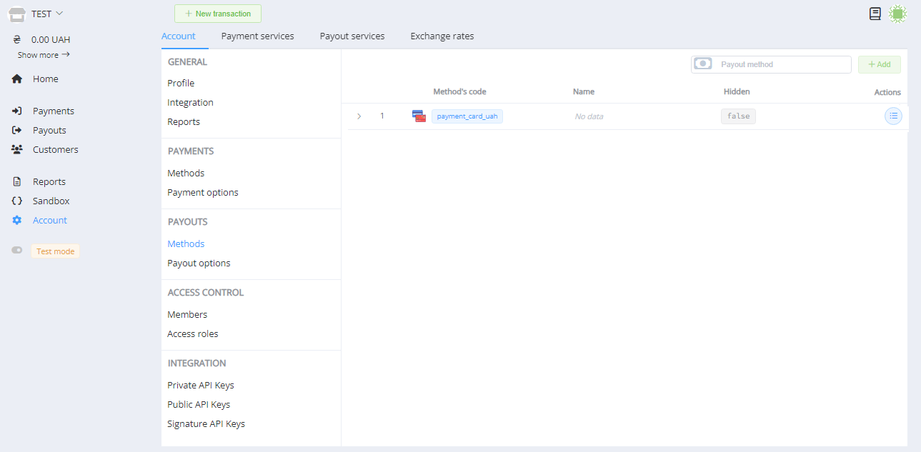
Task: Switch to the Payment services tab
Action: (257, 36)
